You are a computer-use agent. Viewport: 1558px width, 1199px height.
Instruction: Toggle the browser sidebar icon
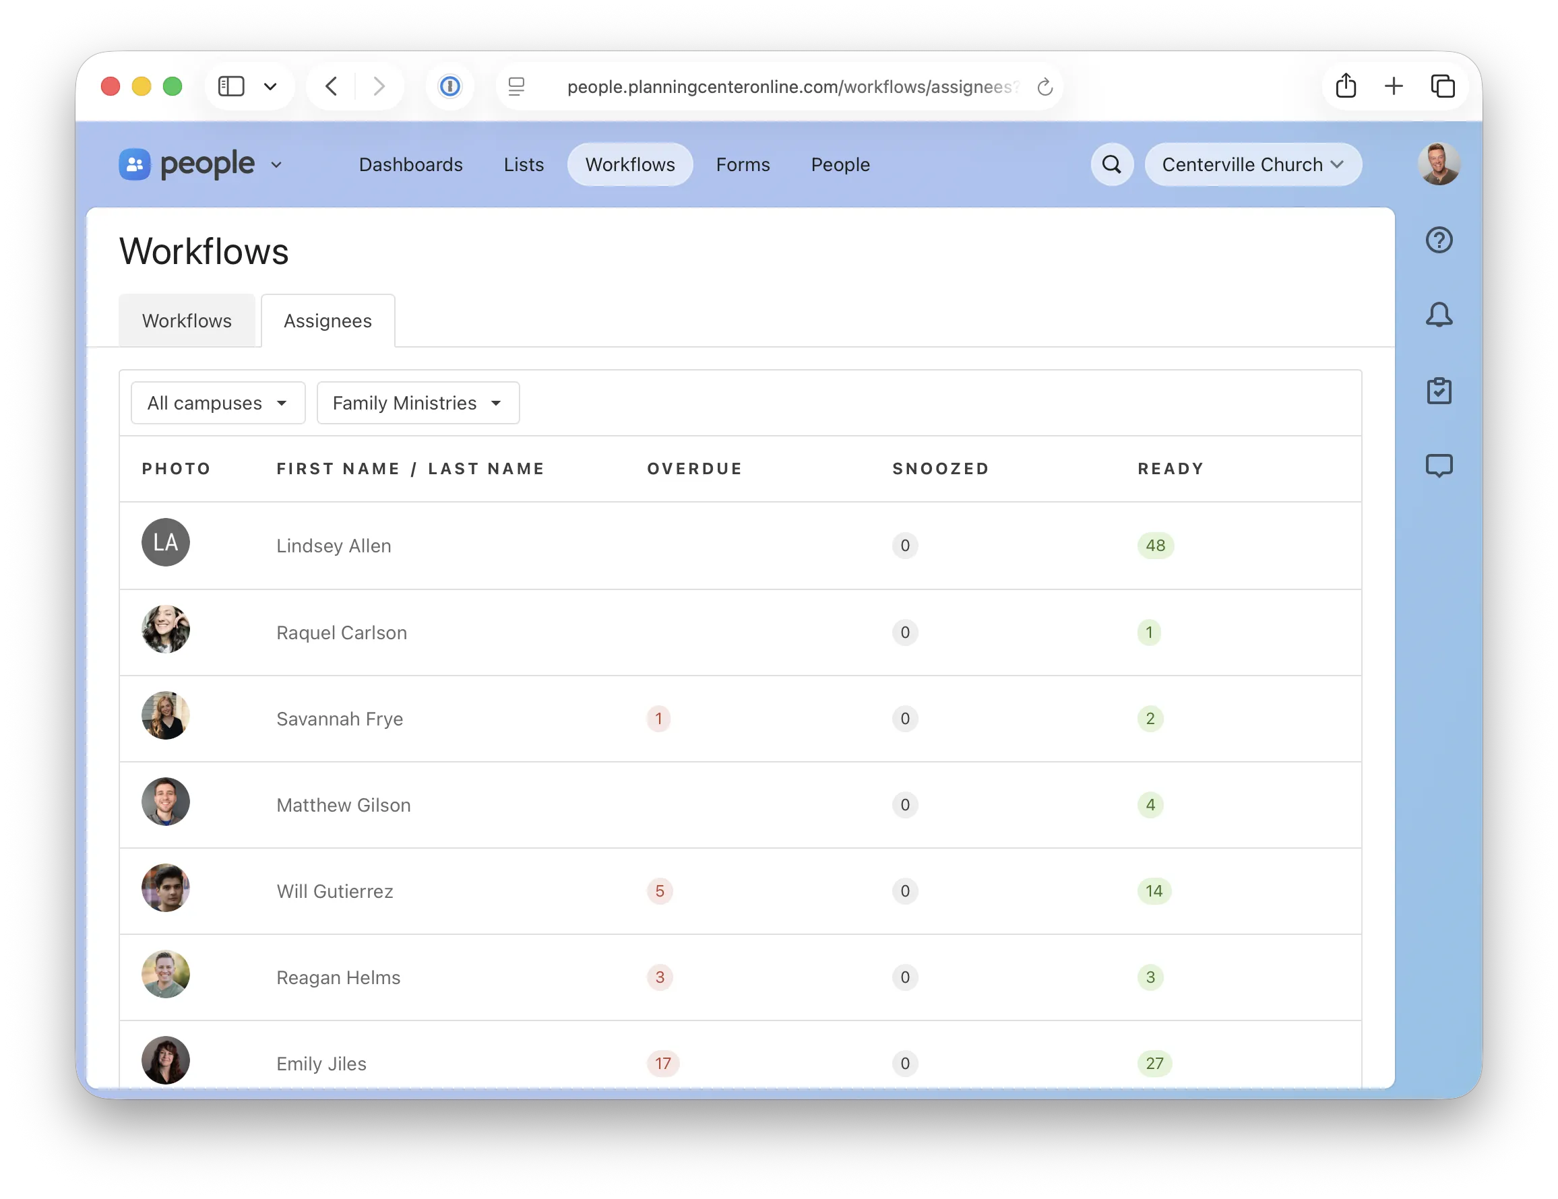point(231,86)
